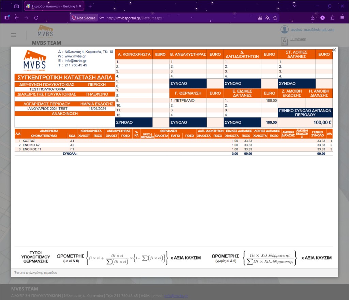Click the user avatar icon
349x300 pixels.
[x=285, y=29]
